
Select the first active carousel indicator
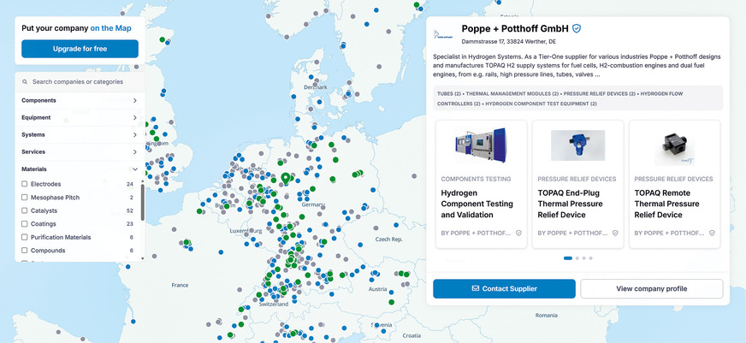[x=567, y=258]
